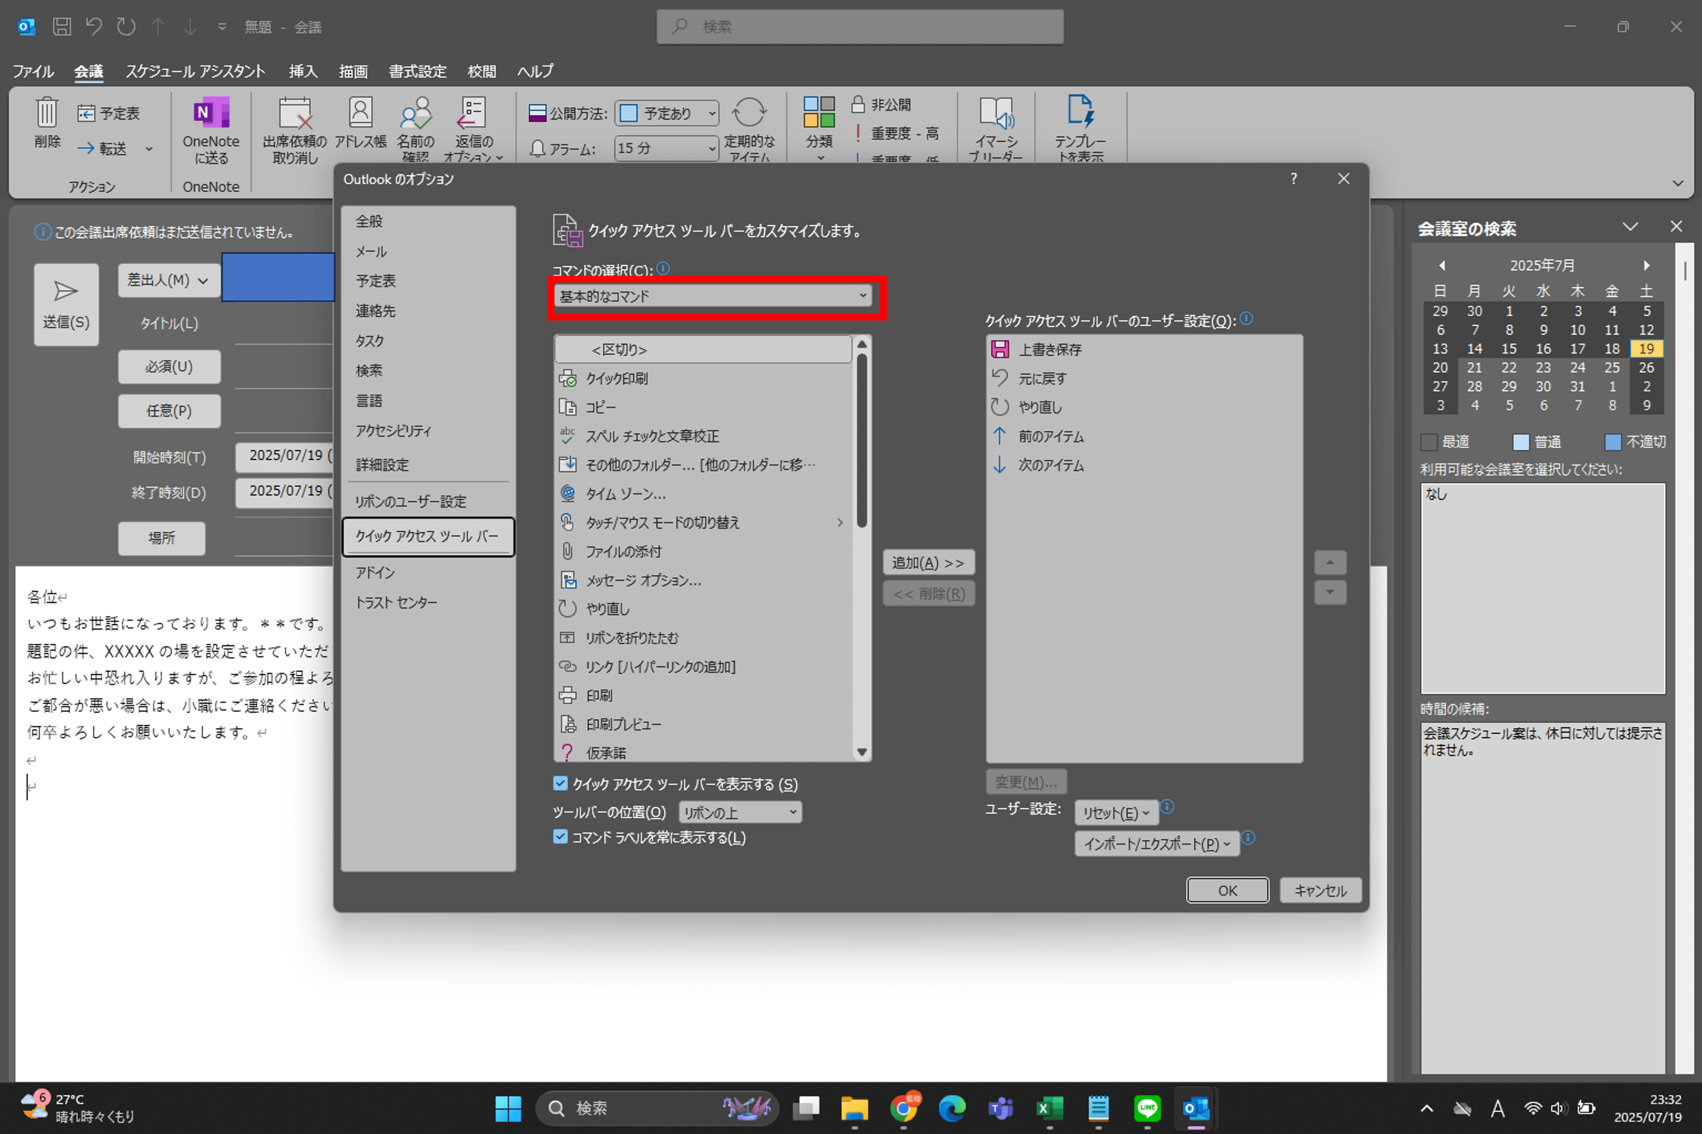
Task: Expand 差出人(M) dropdown
Action: pos(169,280)
